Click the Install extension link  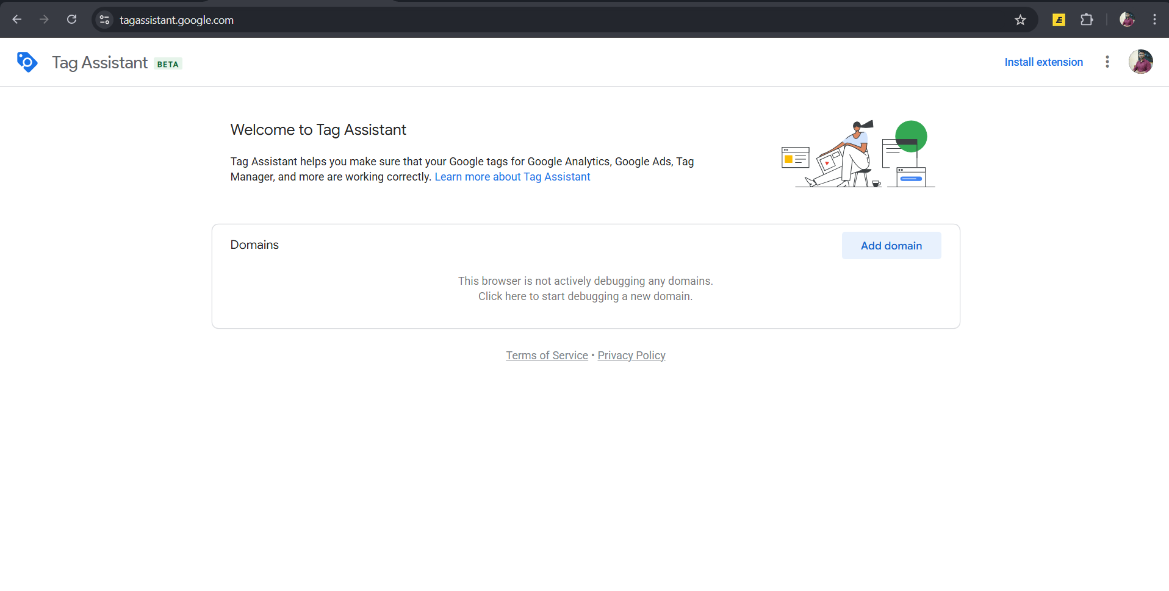1043,62
